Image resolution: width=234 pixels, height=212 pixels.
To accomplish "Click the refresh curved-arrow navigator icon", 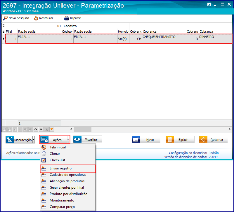I will coord(36,129).
